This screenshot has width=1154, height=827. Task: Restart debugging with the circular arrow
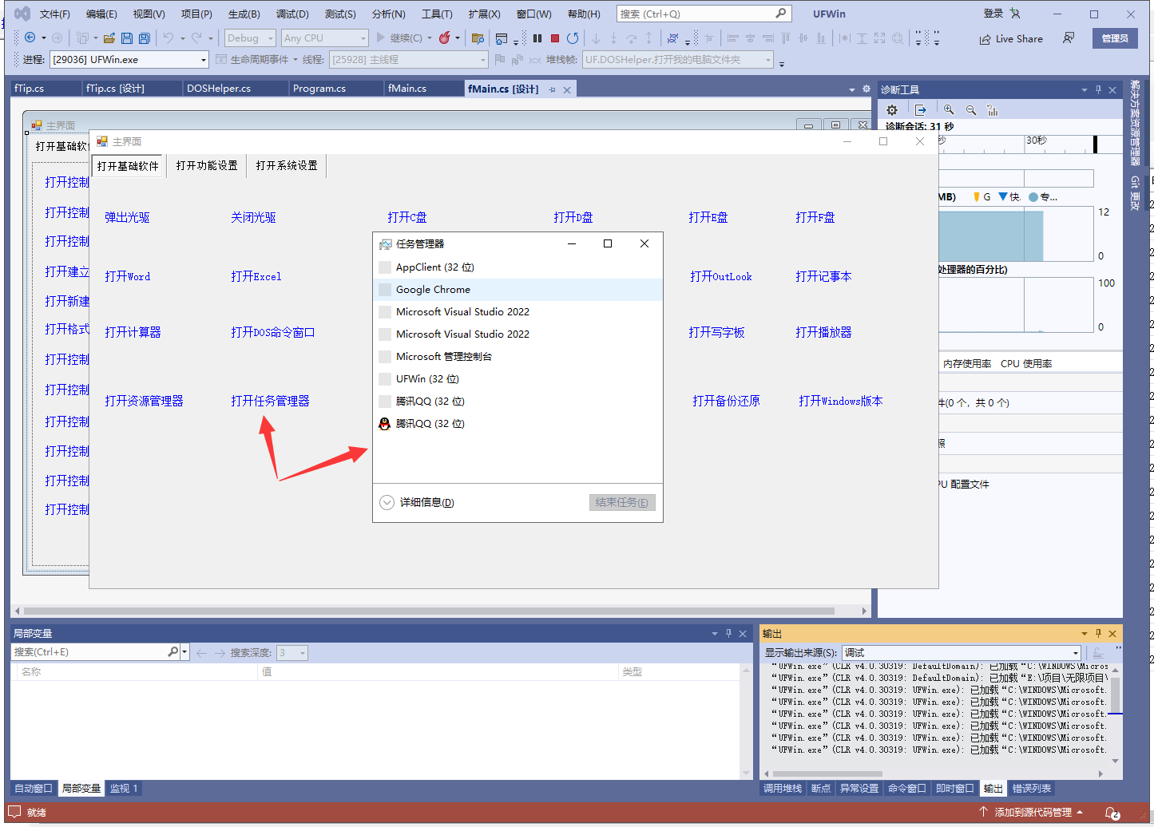pos(573,38)
